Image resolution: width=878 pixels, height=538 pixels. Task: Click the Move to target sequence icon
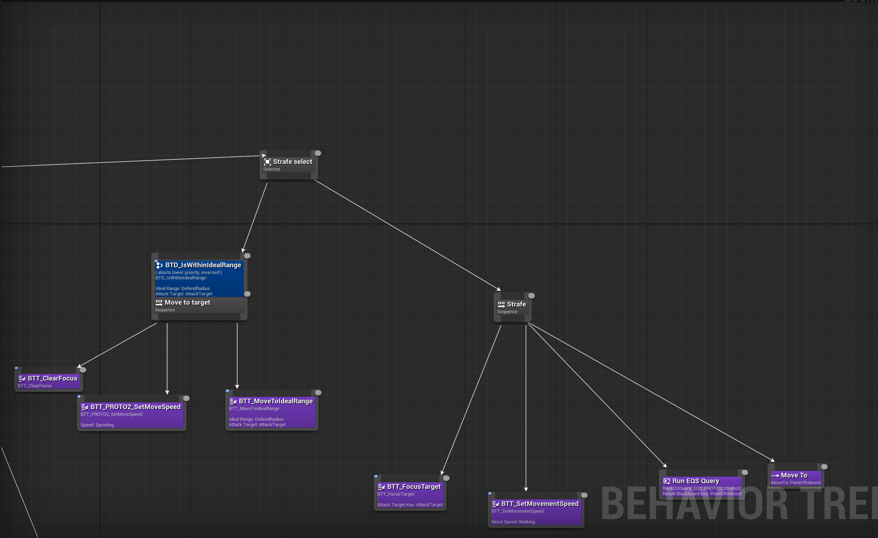point(159,302)
